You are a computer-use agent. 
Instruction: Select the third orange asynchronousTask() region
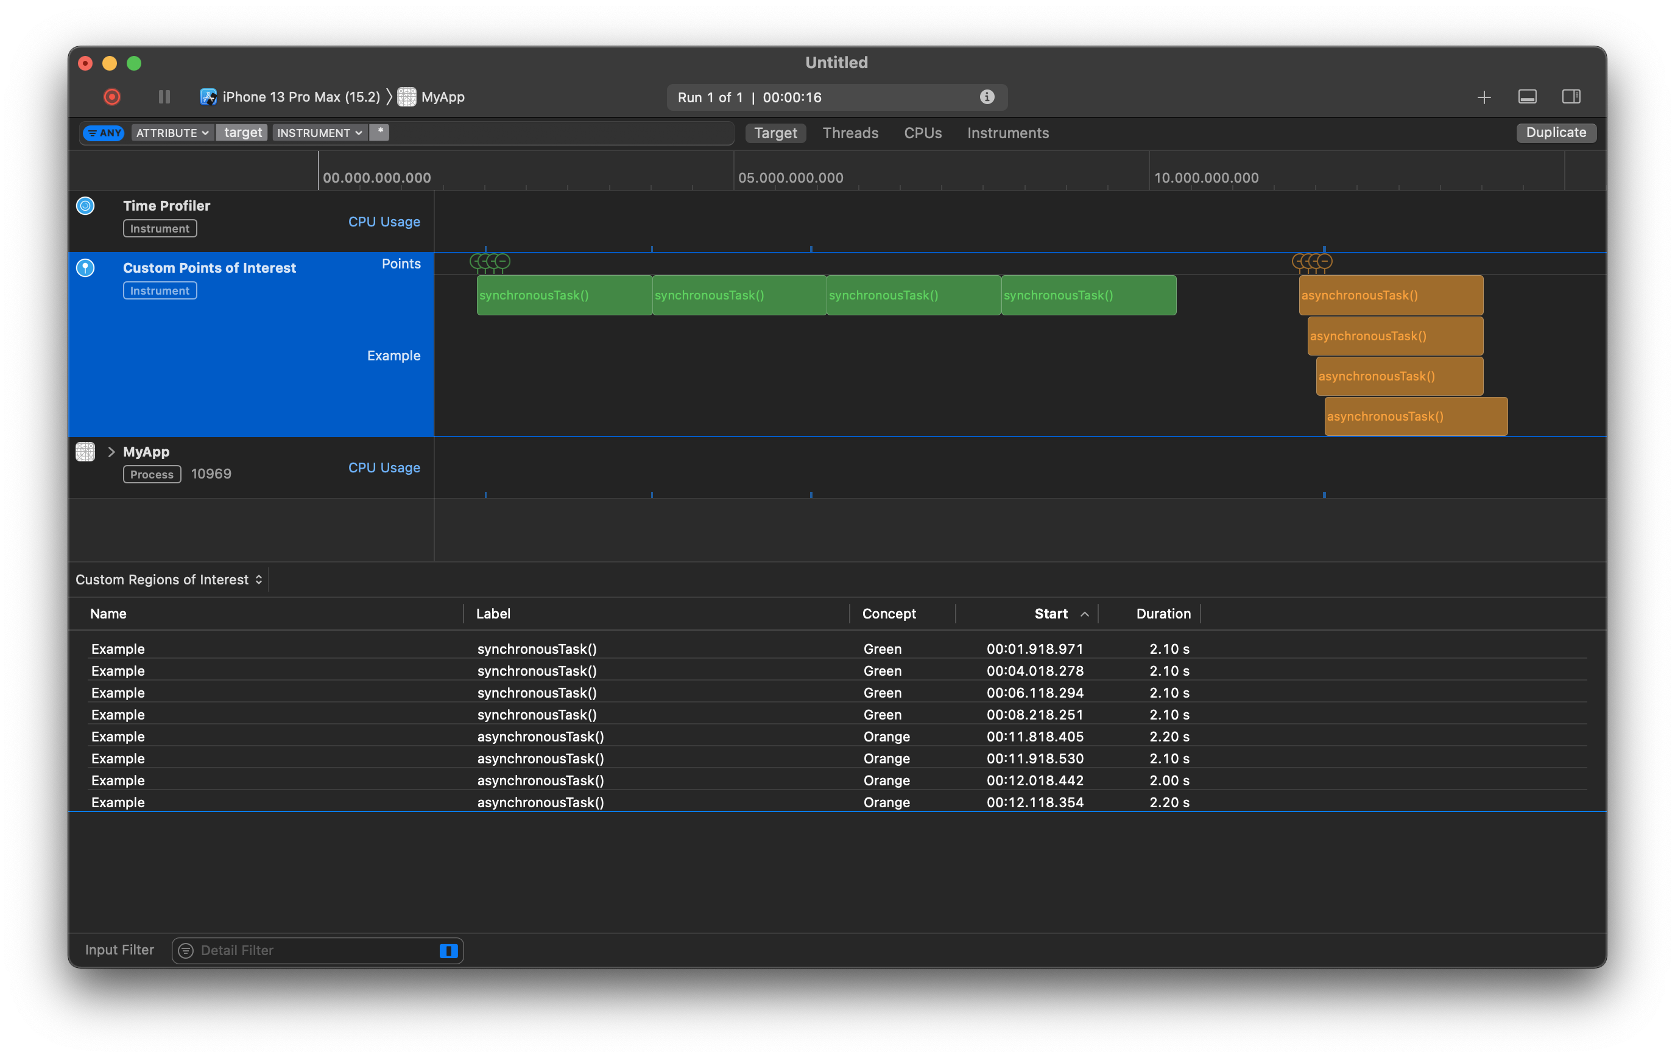1399,376
